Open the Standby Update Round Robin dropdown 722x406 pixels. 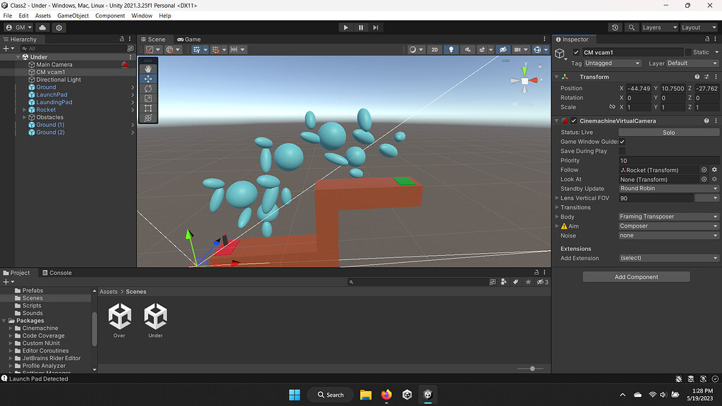point(668,188)
